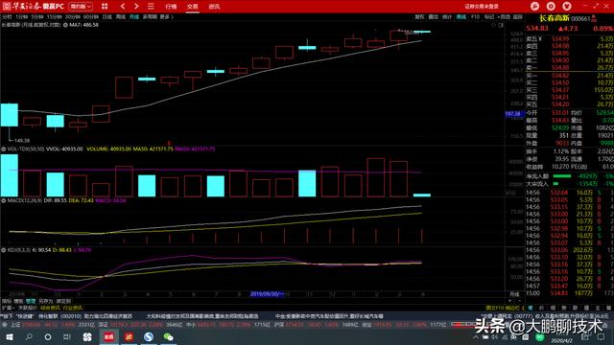Toggle the gear icon beside MACD(12,26,9) label
614x345 pixels.
[x=4, y=200]
